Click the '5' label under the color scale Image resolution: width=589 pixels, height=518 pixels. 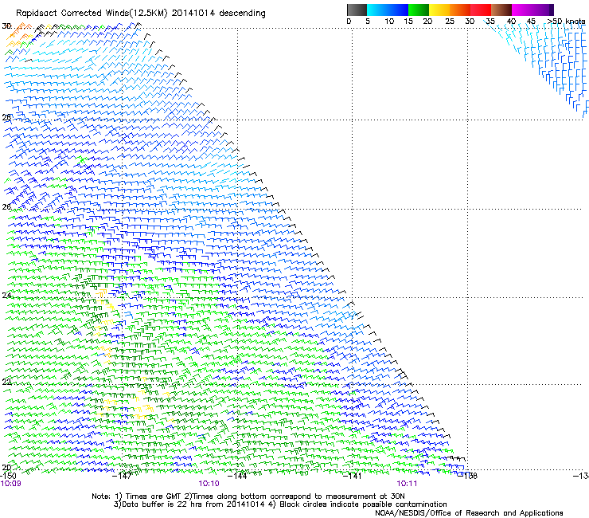pos(368,22)
